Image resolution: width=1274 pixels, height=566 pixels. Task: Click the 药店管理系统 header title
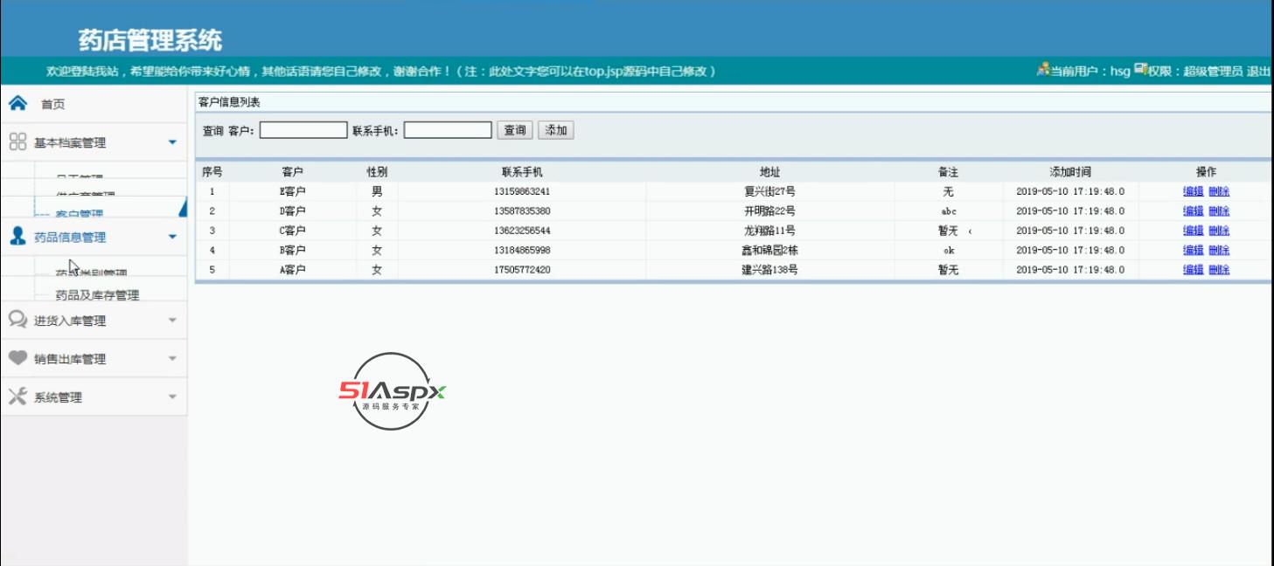click(150, 40)
